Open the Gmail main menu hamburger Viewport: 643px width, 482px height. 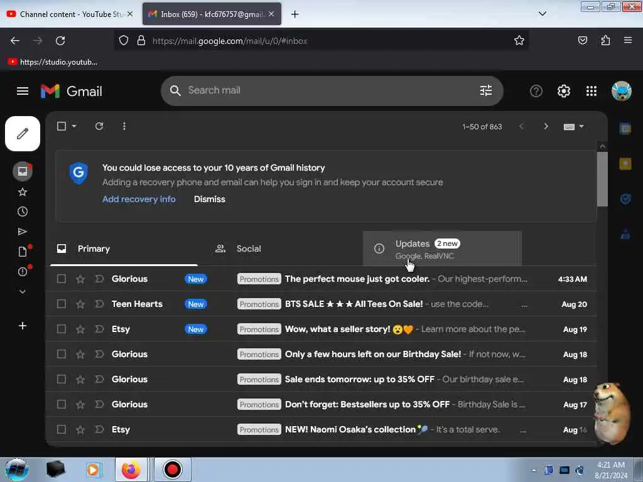[x=23, y=91]
